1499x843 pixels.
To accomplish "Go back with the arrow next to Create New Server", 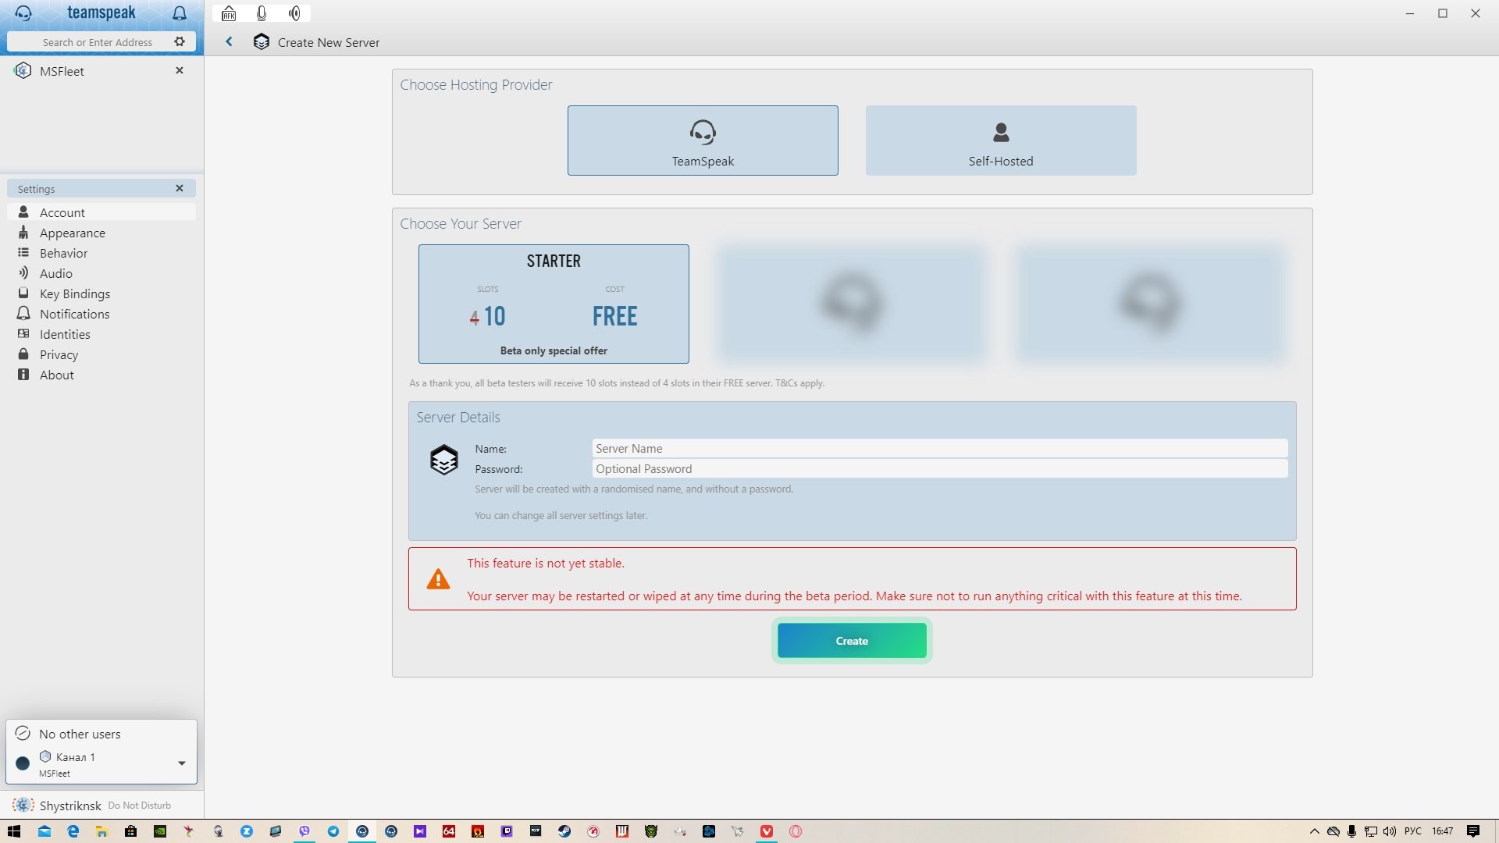I will pos(229,42).
